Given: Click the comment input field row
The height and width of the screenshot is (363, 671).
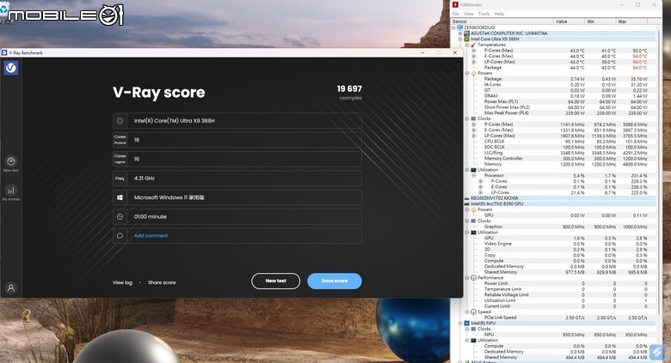Looking at the screenshot, I should coord(237,236).
